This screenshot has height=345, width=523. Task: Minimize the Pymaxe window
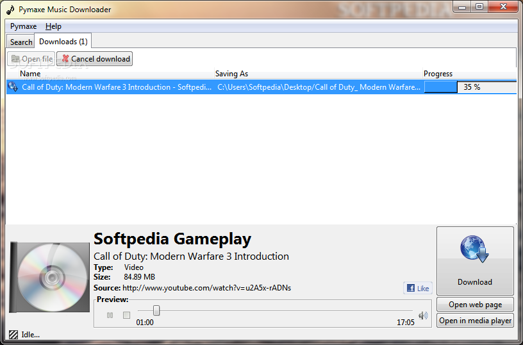(x=462, y=6)
